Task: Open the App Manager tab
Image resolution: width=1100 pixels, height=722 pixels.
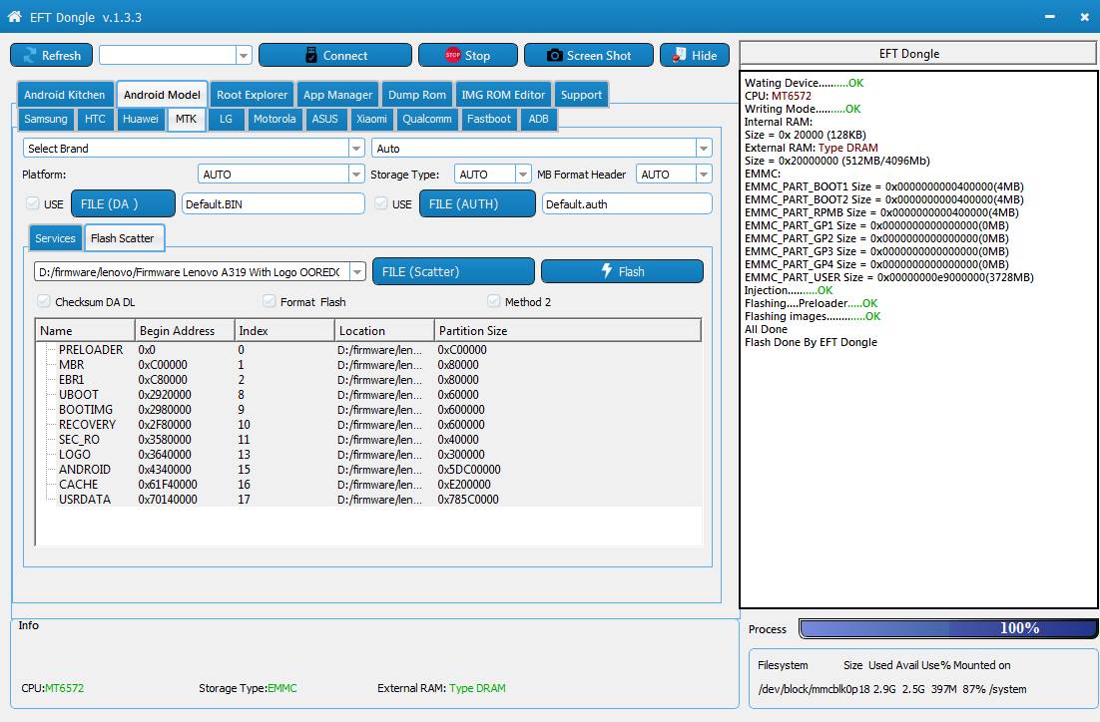Action: click(x=337, y=95)
